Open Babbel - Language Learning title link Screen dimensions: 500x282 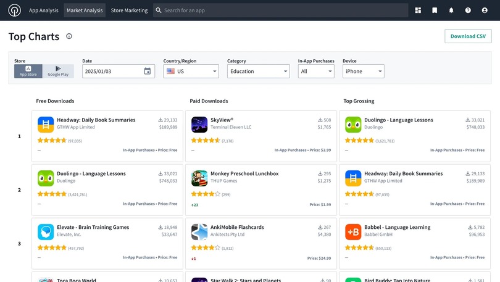point(397,227)
